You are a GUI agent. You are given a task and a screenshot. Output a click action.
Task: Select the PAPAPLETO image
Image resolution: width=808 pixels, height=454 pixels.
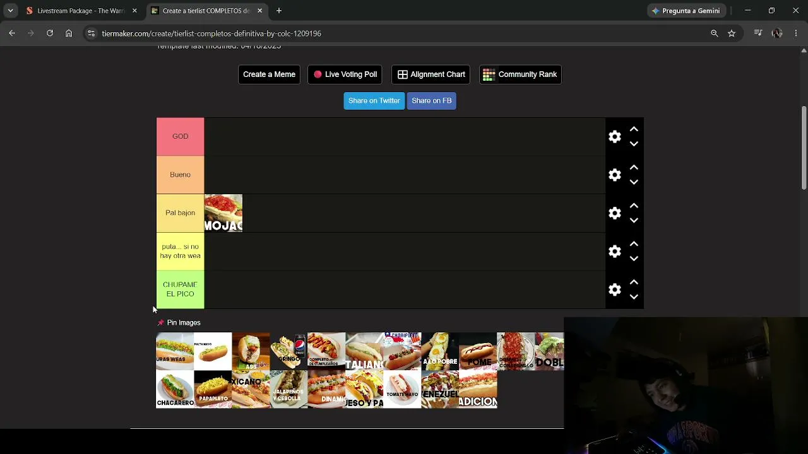(x=213, y=389)
